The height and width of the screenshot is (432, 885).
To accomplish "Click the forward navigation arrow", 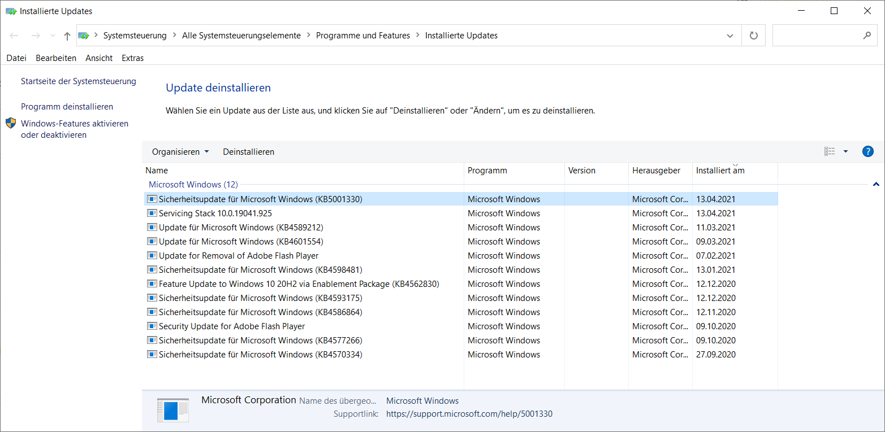I will coord(36,36).
